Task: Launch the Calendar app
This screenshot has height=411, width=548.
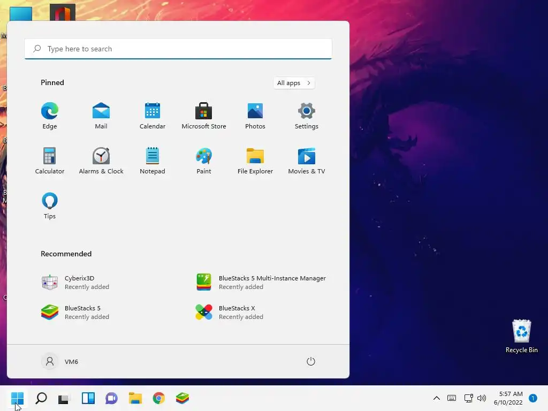Action: (153, 116)
